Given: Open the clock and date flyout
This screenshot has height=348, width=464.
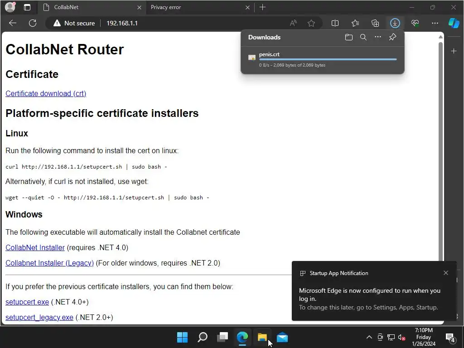Looking at the screenshot, I should coord(424,337).
